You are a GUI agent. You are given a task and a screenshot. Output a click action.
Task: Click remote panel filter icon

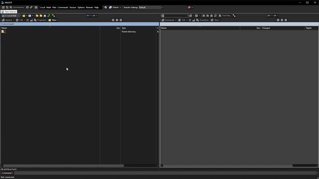(196, 15)
